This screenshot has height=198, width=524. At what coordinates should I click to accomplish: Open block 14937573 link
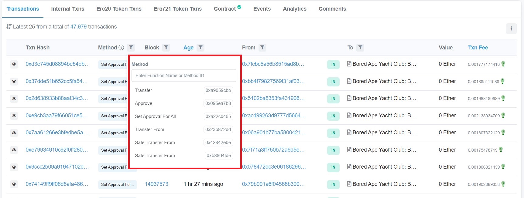[x=156, y=184]
